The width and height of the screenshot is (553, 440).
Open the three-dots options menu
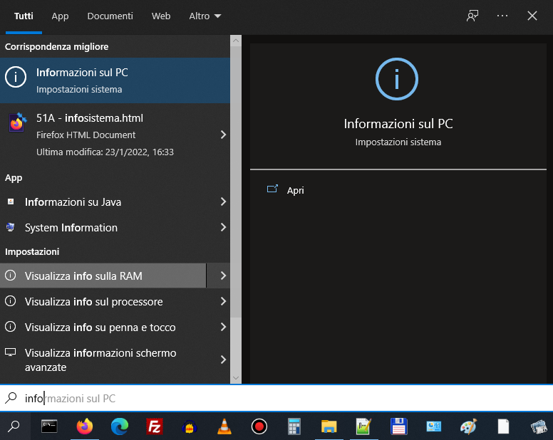pos(502,16)
